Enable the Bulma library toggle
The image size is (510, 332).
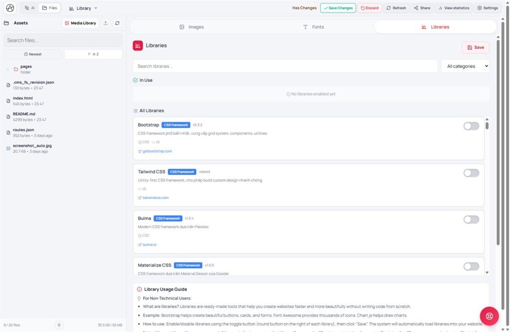pos(471,220)
